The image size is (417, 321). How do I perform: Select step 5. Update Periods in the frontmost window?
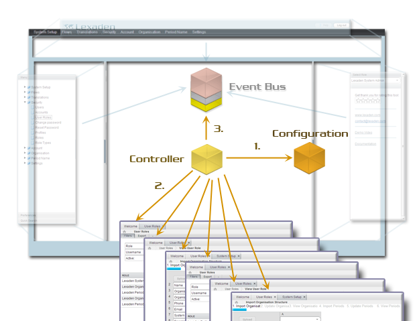point(360,306)
